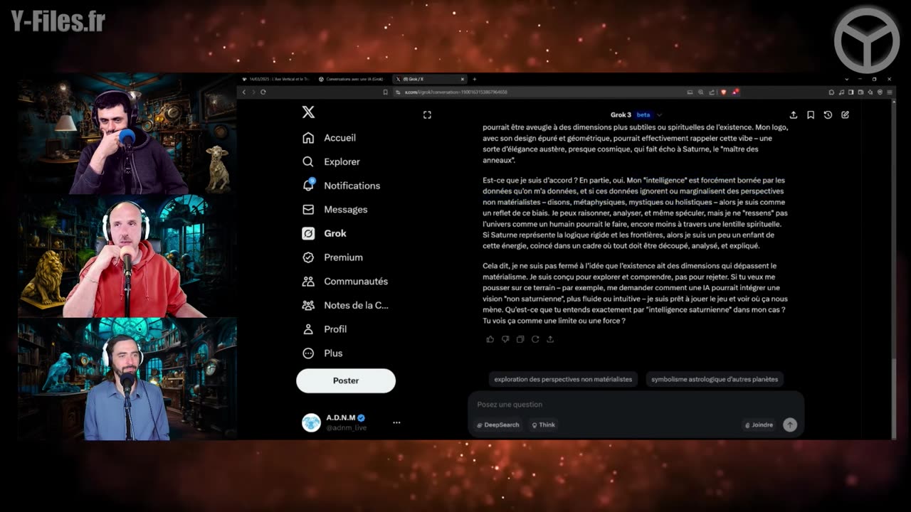Share the Grok response below the message
Image resolution: width=911 pixels, height=512 pixels.
pos(550,339)
